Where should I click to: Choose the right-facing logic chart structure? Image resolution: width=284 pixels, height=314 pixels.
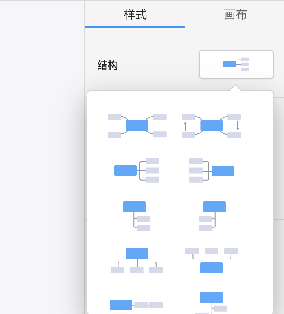point(137,170)
